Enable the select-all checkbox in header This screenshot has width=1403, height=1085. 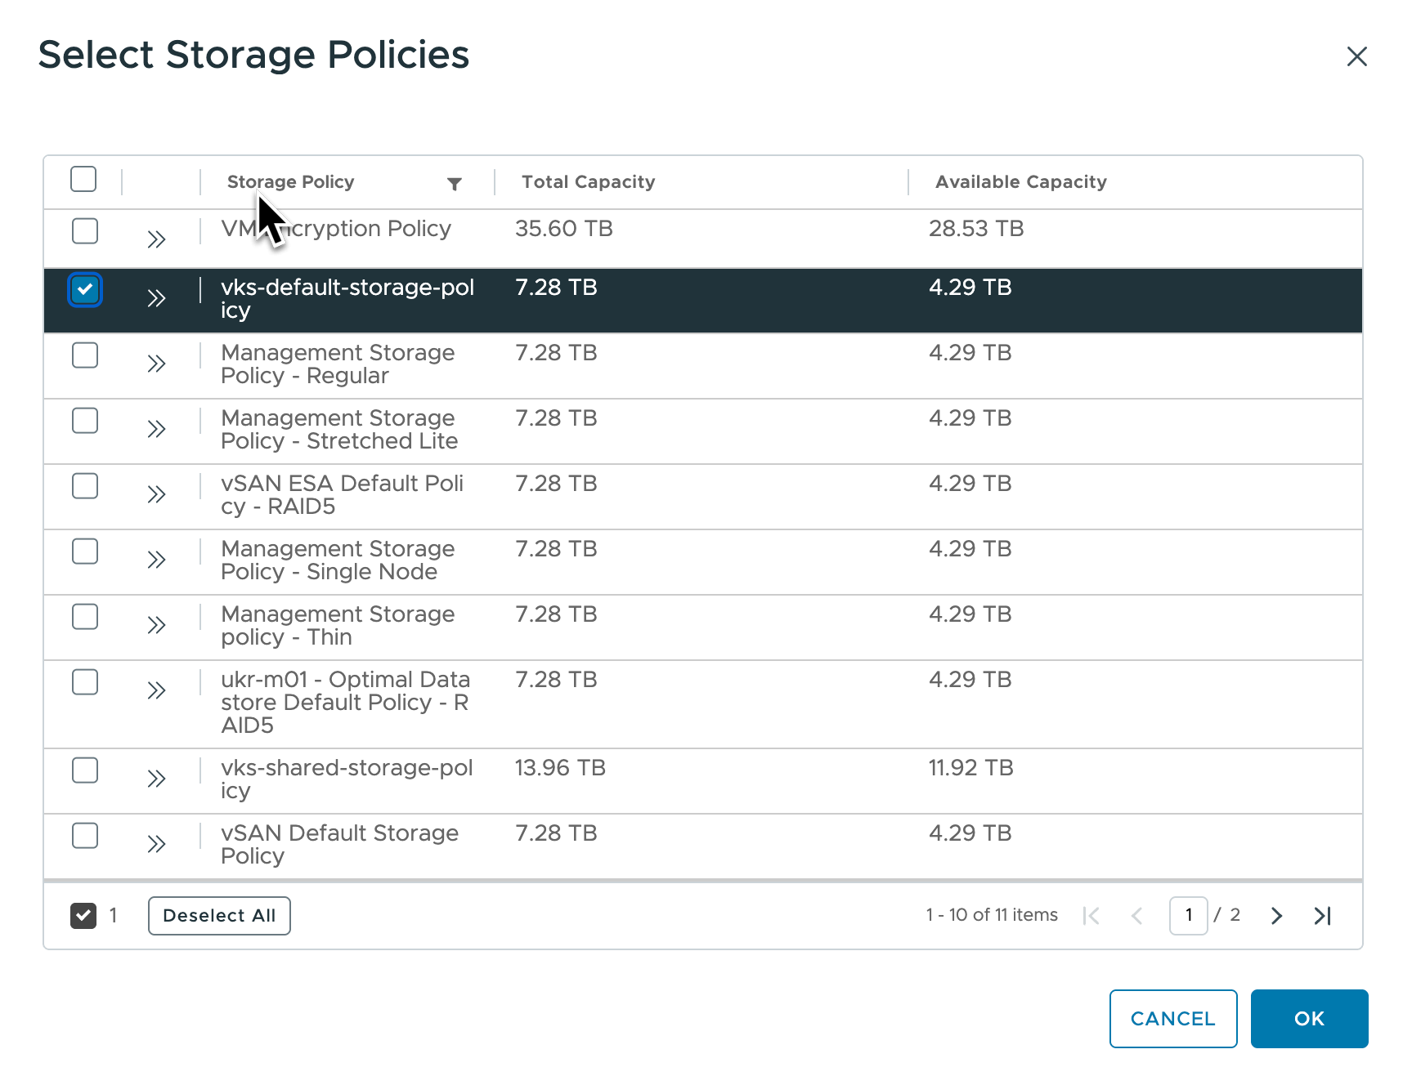pos(83,179)
